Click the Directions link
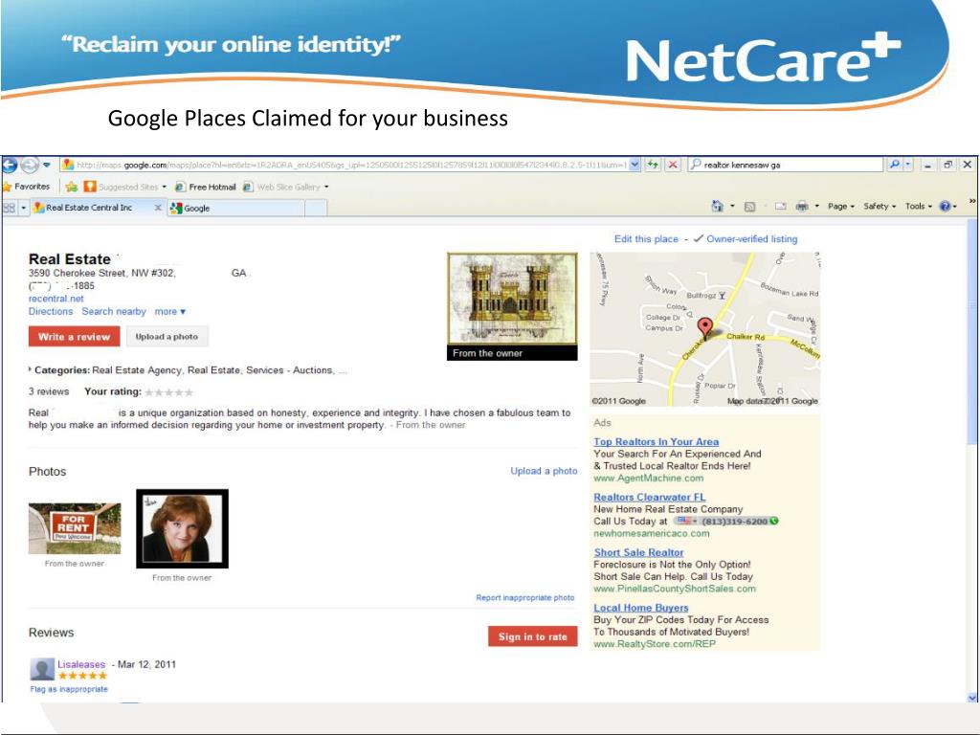The height and width of the screenshot is (735, 980). pyautogui.click(x=51, y=311)
